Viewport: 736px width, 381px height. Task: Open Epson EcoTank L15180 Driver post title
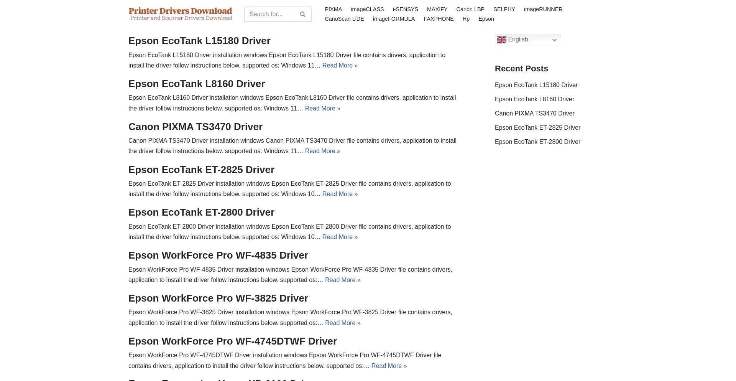click(x=199, y=41)
